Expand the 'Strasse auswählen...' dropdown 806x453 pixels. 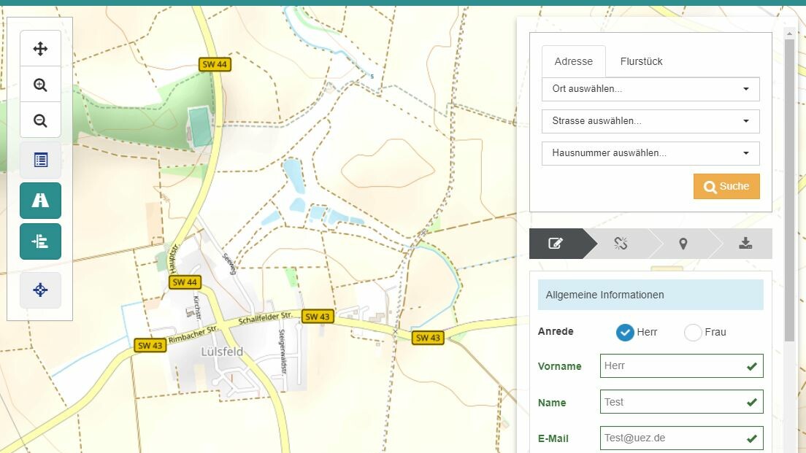(x=650, y=121)
